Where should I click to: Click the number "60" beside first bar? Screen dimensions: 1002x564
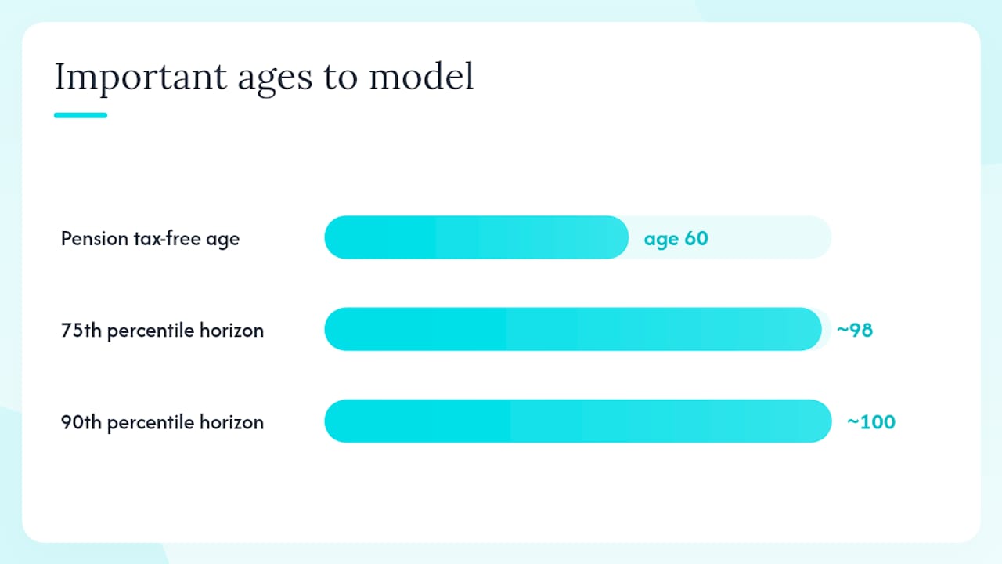coord(696,237)
